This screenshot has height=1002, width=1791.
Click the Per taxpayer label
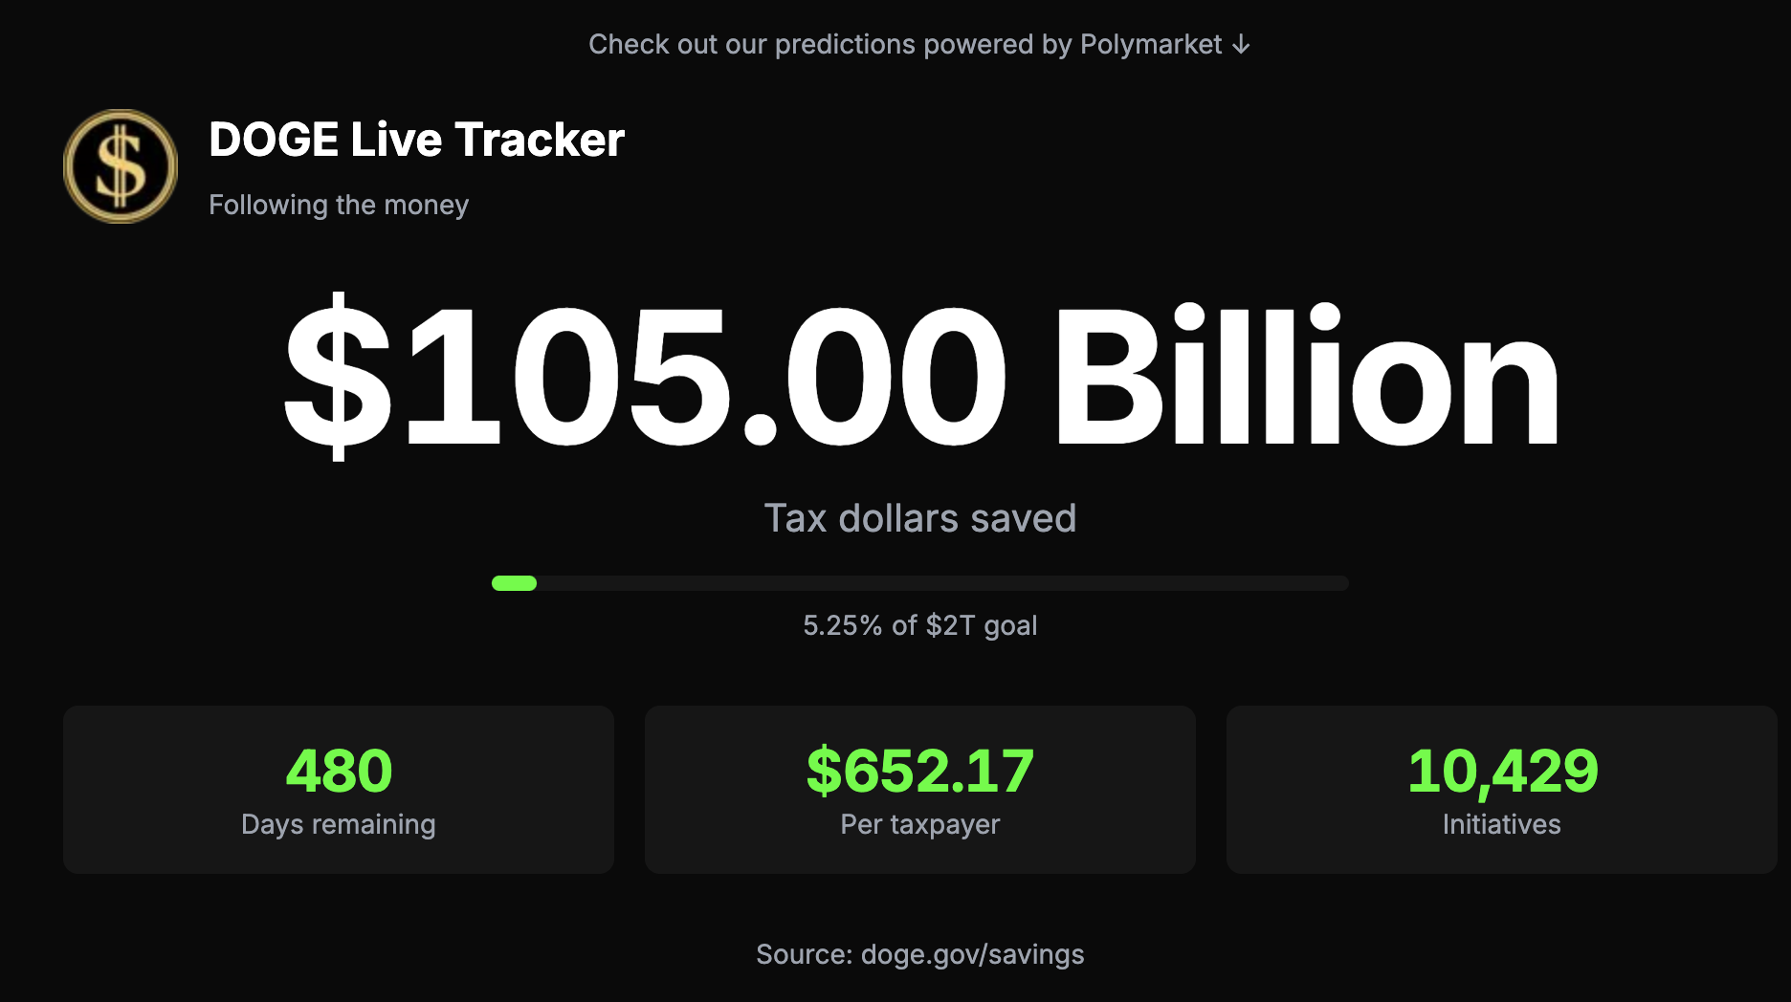coord(920,824)
